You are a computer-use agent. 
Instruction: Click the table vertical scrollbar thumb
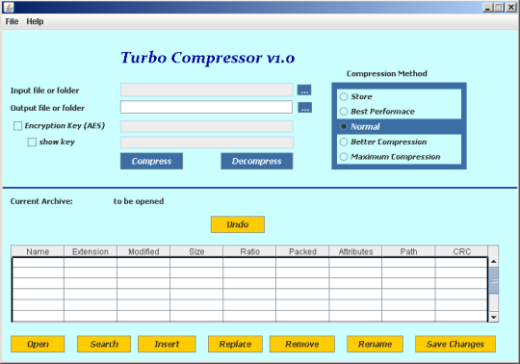(x=494, y=281)
